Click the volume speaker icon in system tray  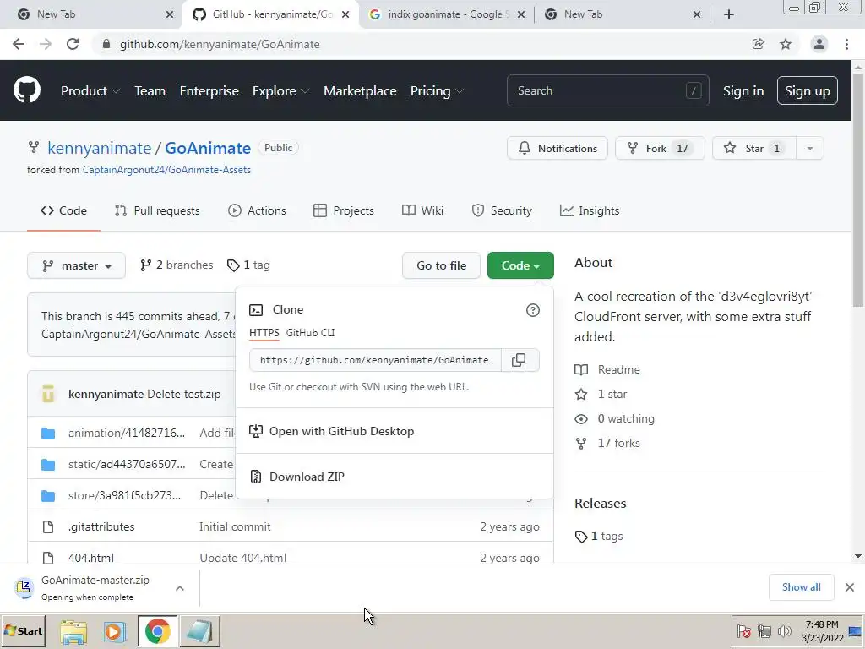point(784,630)
